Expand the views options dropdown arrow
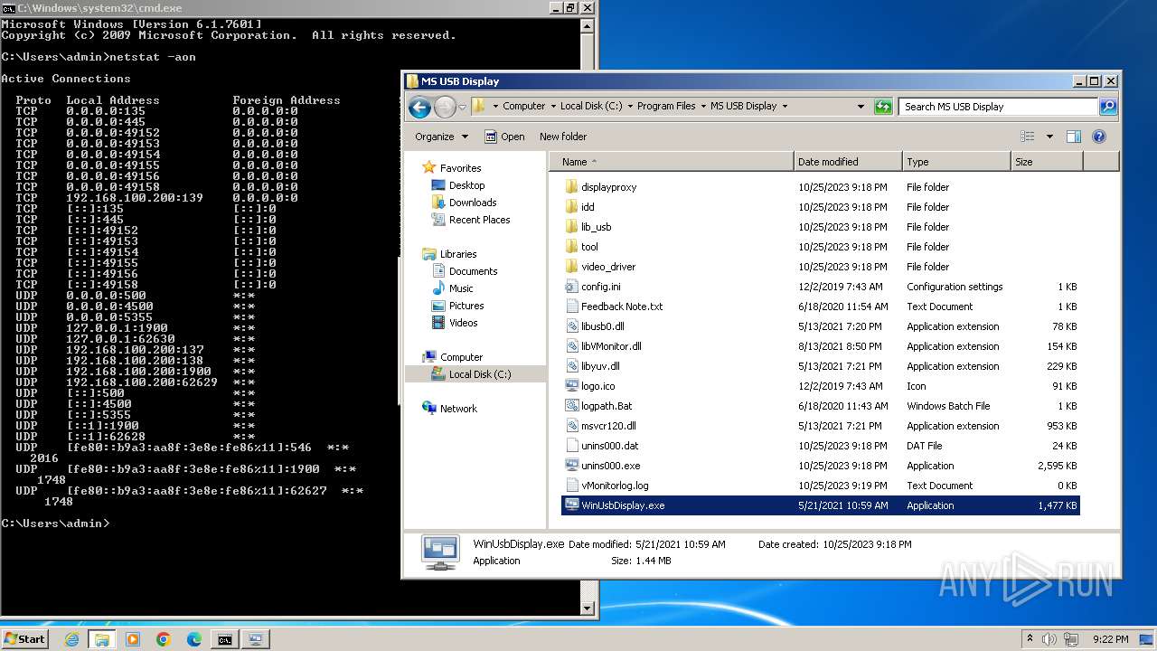 point(1049,137)
